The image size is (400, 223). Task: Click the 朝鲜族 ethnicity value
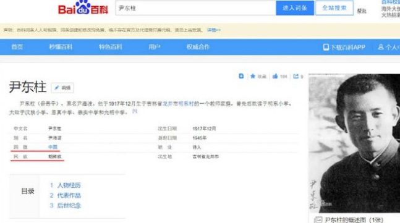tap(55, 156)
